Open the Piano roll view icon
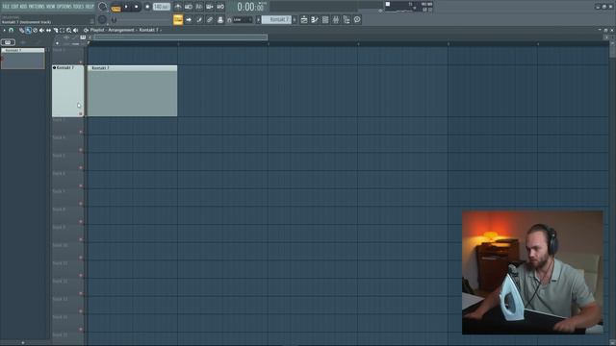616x346 pixels. tap(315, 19)
